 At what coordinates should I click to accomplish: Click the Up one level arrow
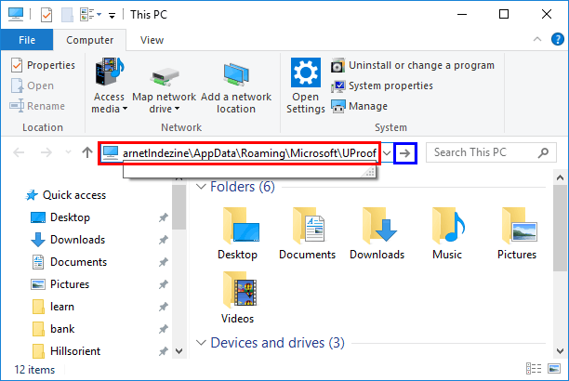(x=87, y=152)
